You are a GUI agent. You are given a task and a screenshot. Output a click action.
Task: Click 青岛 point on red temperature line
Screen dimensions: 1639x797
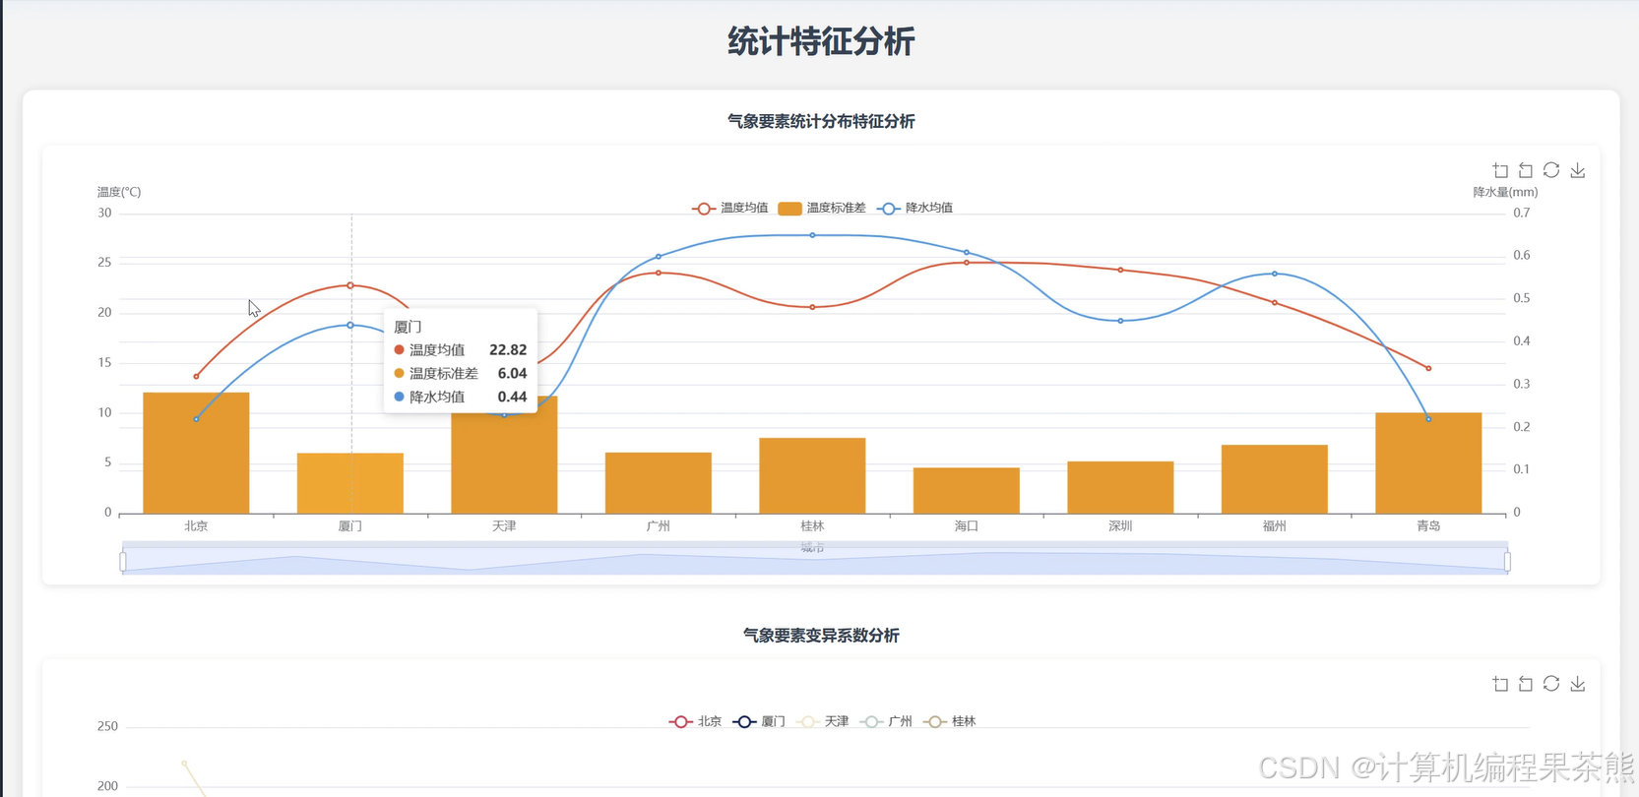[x=1428, y=368]
